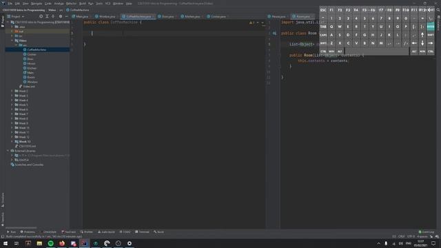Open the Terminal tool window
The height and width of the screenshot is (248, 441).
[142, 232]
